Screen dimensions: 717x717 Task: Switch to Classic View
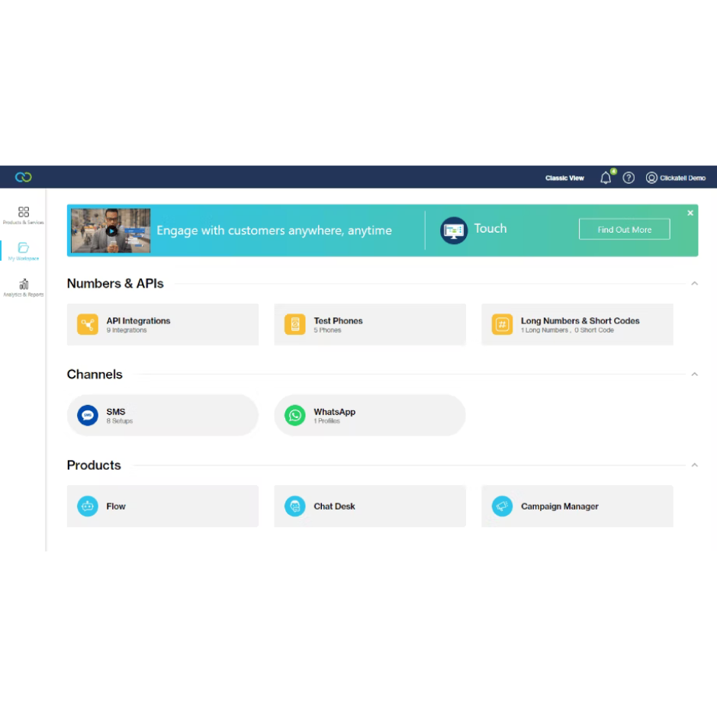pos(564,178)
